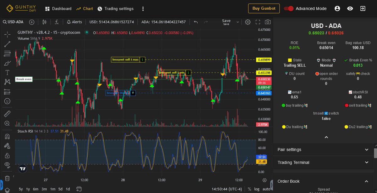Open the Save dropdown arrow

pyautogui.click(x=238, y=22)
